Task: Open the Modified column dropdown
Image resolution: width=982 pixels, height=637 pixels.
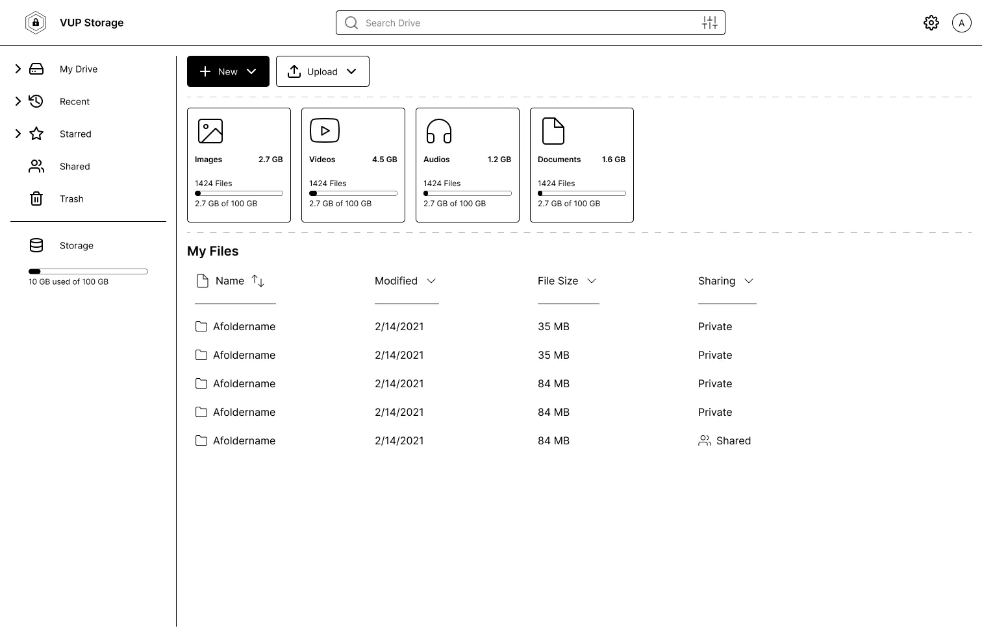Action: 431,281
